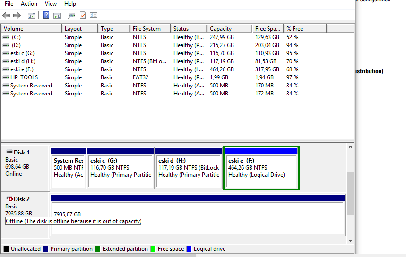Open the File menu
This screenshot has height=257, width=406.
[9, 4]
